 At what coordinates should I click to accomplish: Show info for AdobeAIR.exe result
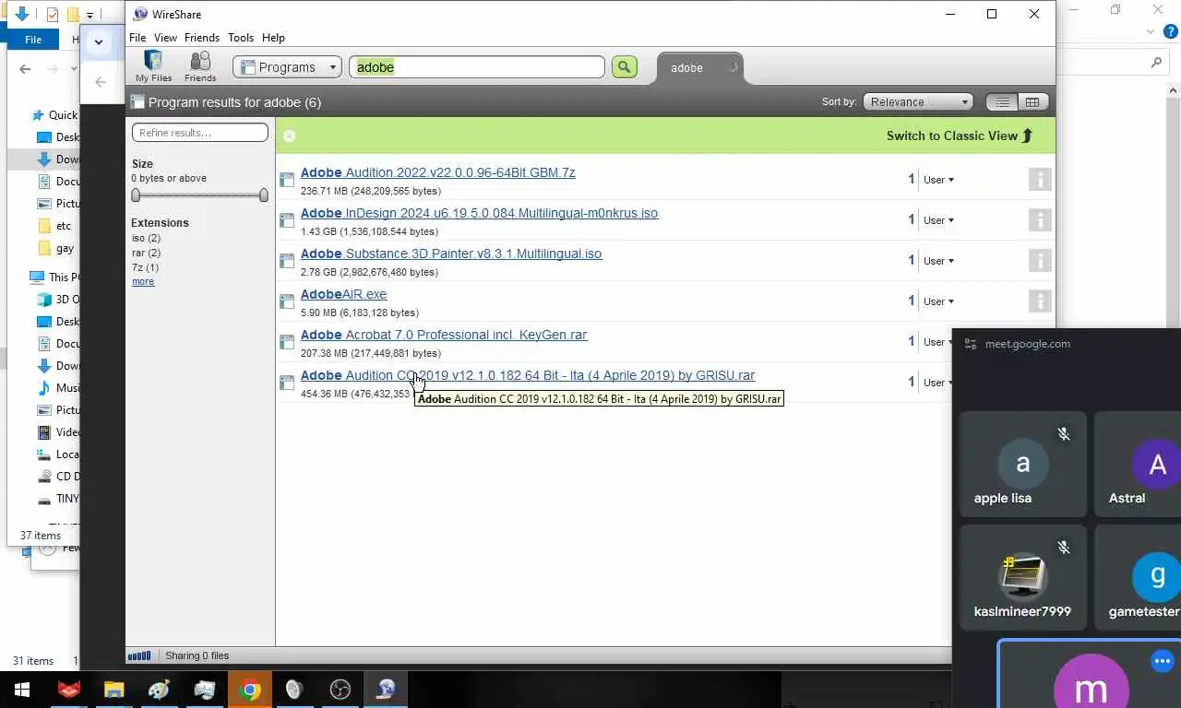coord(1040,301)
